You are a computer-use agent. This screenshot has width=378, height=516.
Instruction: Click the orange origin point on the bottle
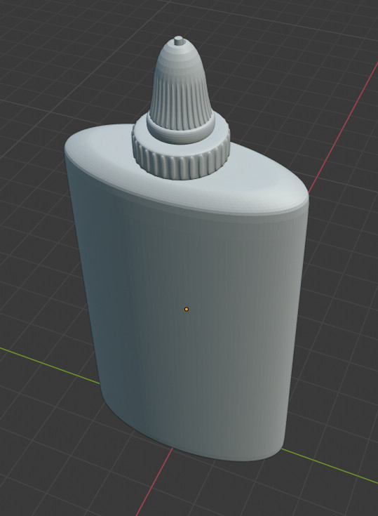[x=187, y=310]
